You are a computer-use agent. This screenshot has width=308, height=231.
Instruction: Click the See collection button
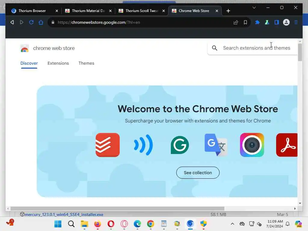point(198,173)
